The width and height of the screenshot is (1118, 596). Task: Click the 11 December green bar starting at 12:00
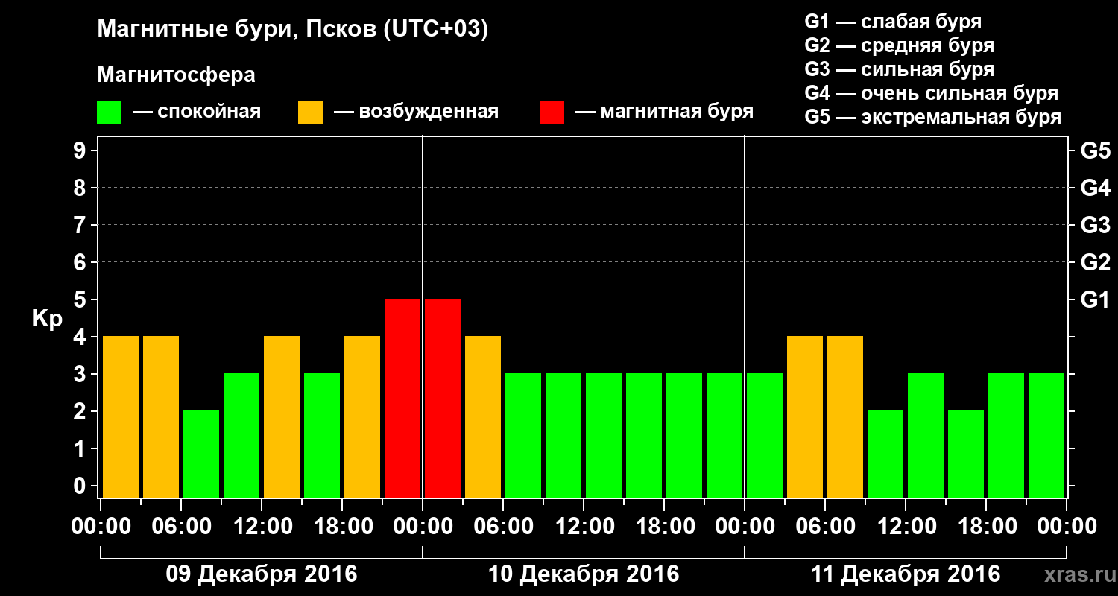tap(926, 436)
